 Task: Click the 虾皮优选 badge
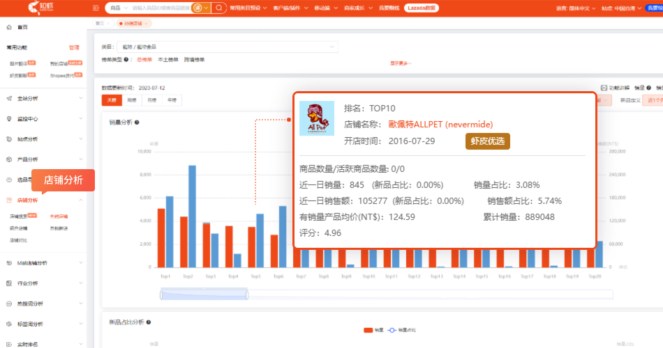click(x=488, y=141)
